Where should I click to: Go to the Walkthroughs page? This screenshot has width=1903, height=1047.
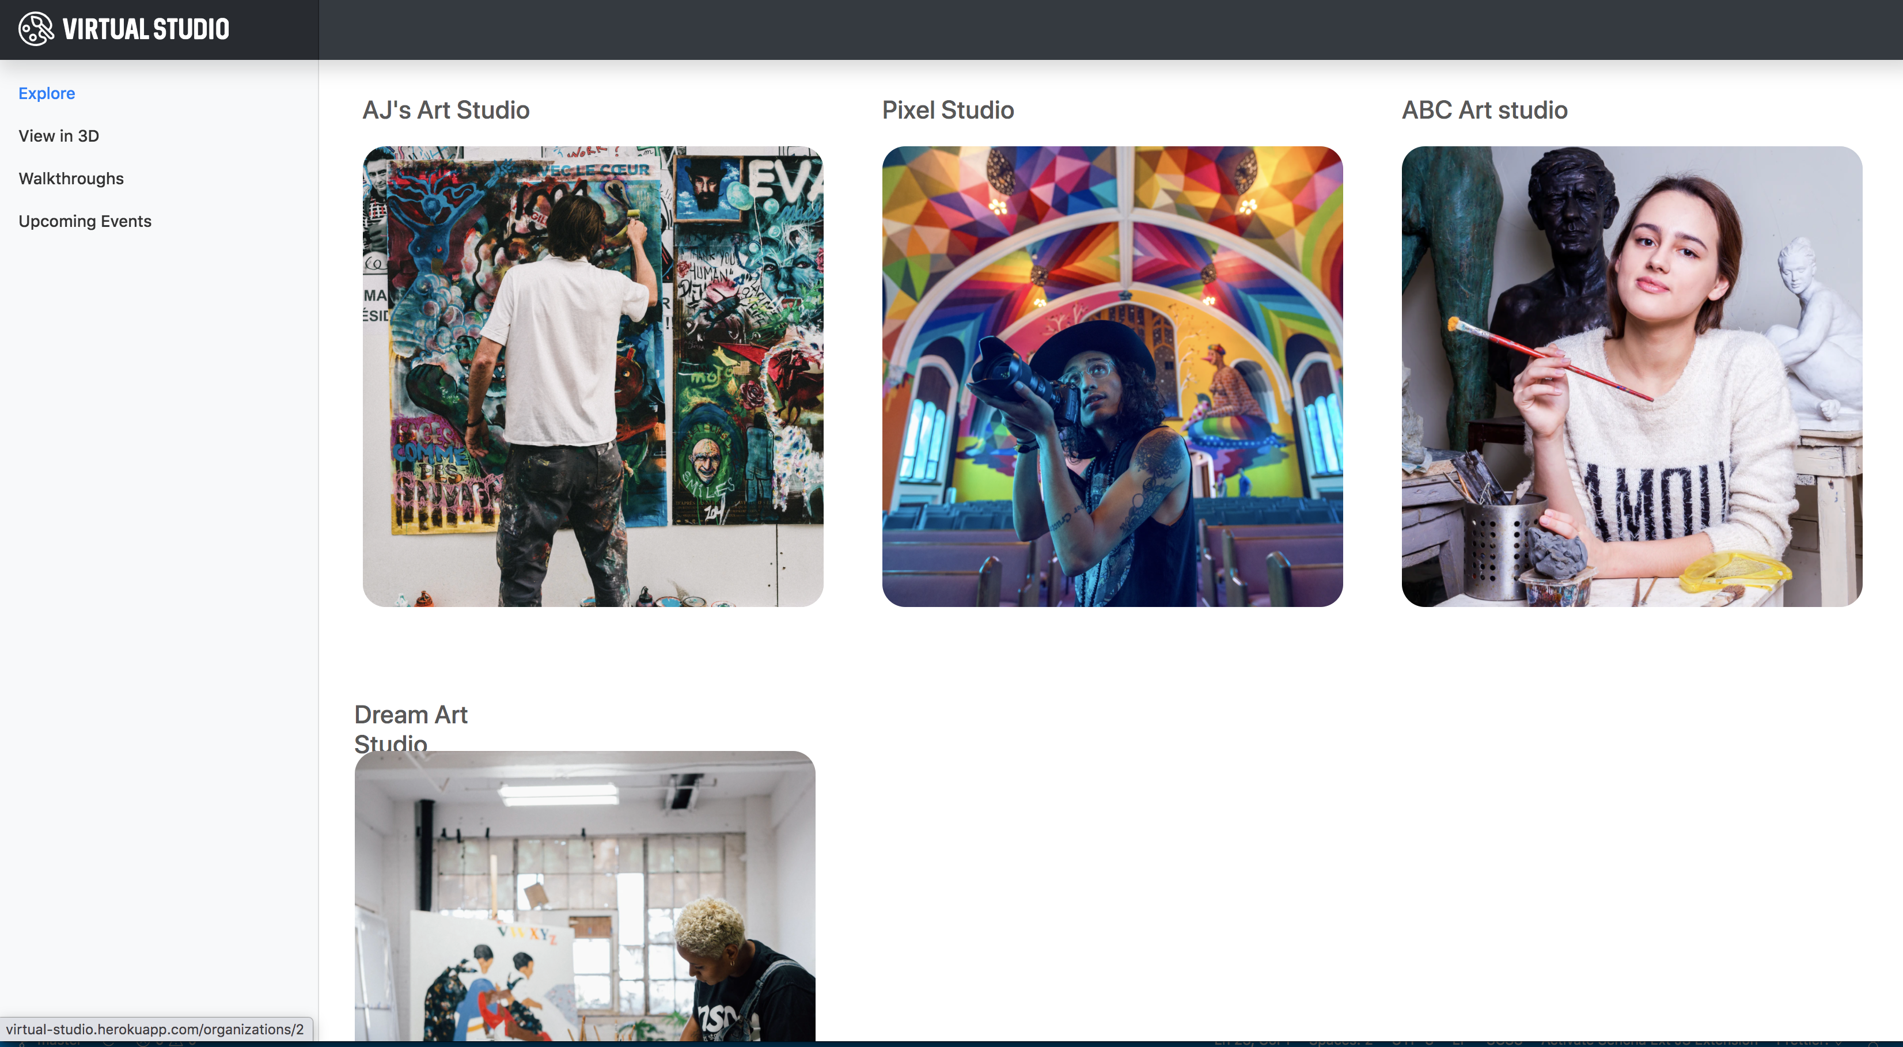point(71,179)
